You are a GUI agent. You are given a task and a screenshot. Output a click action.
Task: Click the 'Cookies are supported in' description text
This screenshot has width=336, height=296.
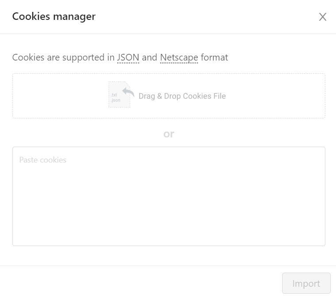[x=63, y=57]
